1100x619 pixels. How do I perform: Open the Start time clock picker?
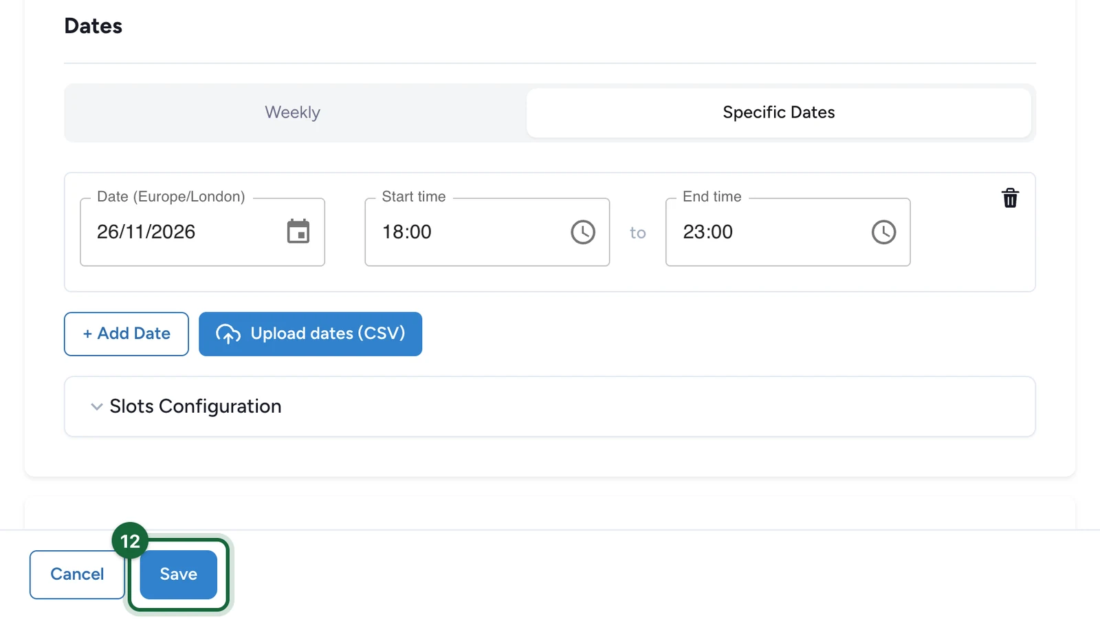click(x=583, y=232)
